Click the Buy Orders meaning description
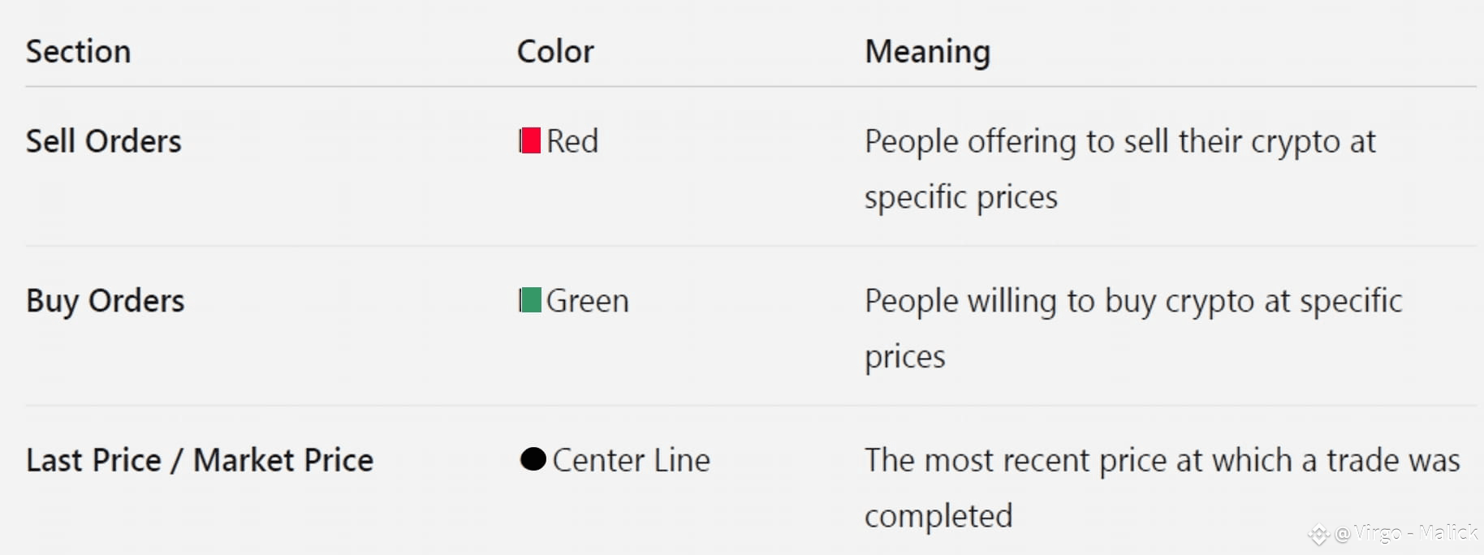Image resolution: width=1484 pixels, height=555 pixels. (1132, 328)
